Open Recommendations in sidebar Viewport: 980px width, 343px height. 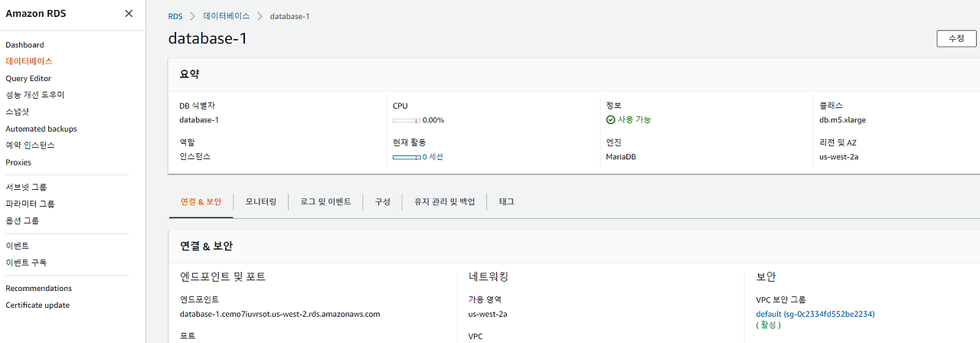(38, 289)
